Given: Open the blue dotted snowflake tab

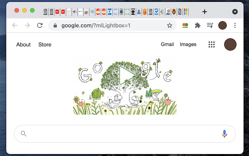Looking at the screenshot, I should 92,12.
